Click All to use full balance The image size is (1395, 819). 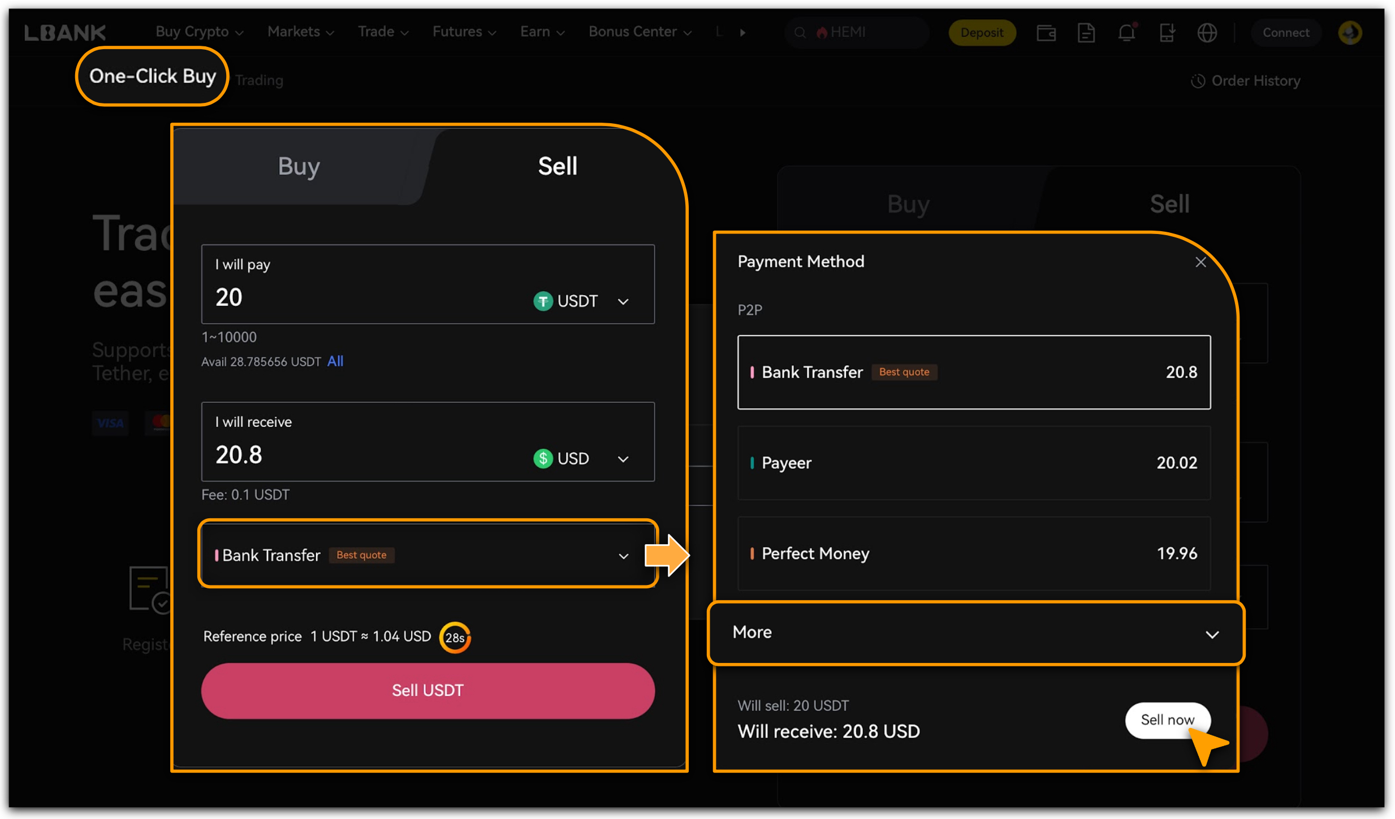(x=335, y=361)
